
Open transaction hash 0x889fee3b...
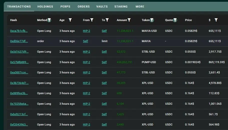19,93
